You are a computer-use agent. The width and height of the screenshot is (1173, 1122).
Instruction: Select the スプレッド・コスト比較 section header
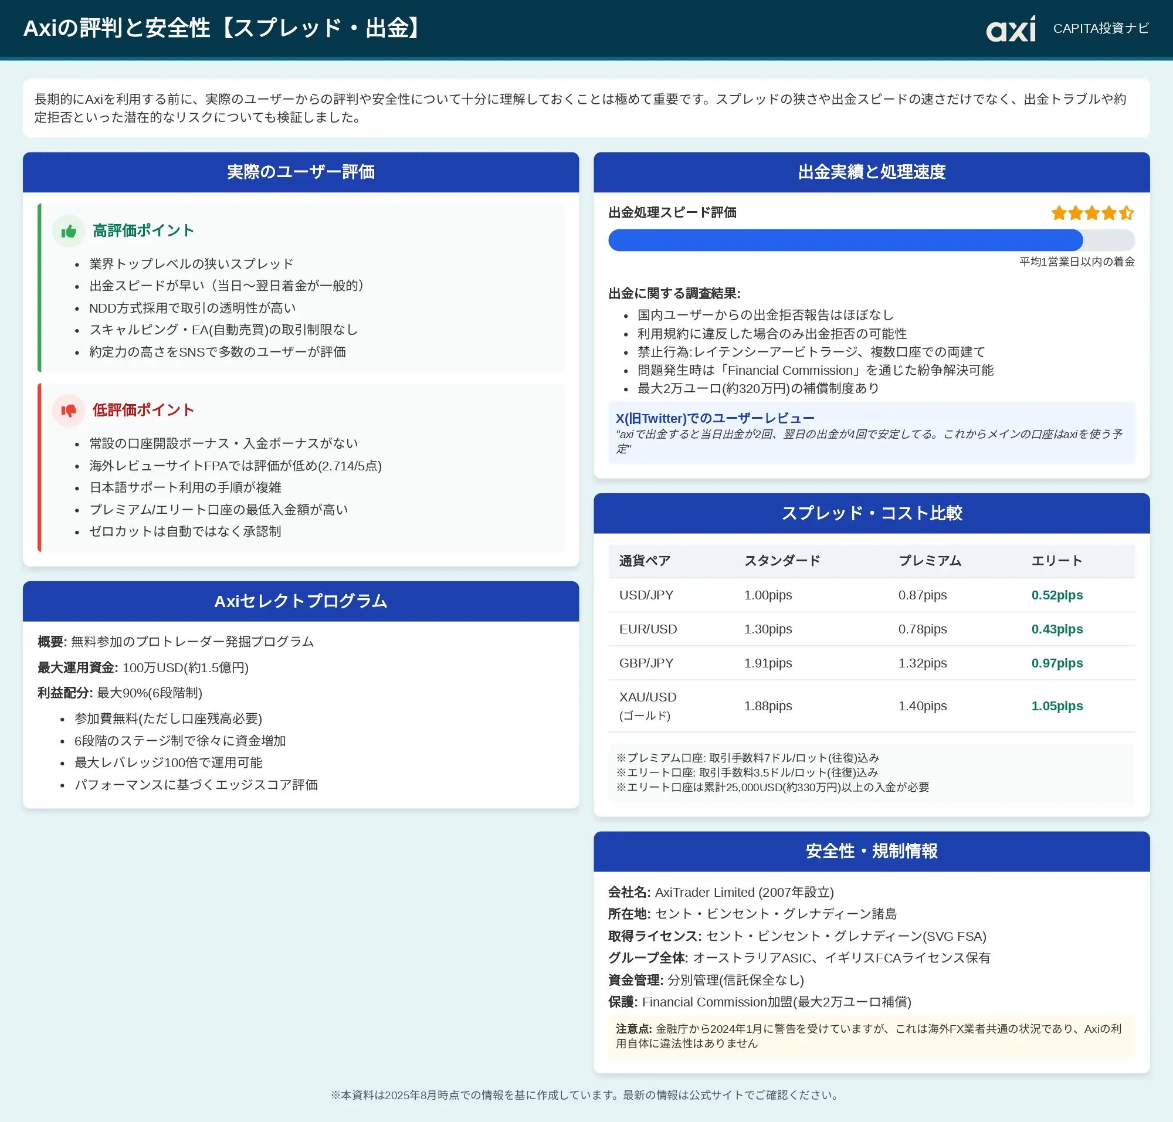click(871, 513)
